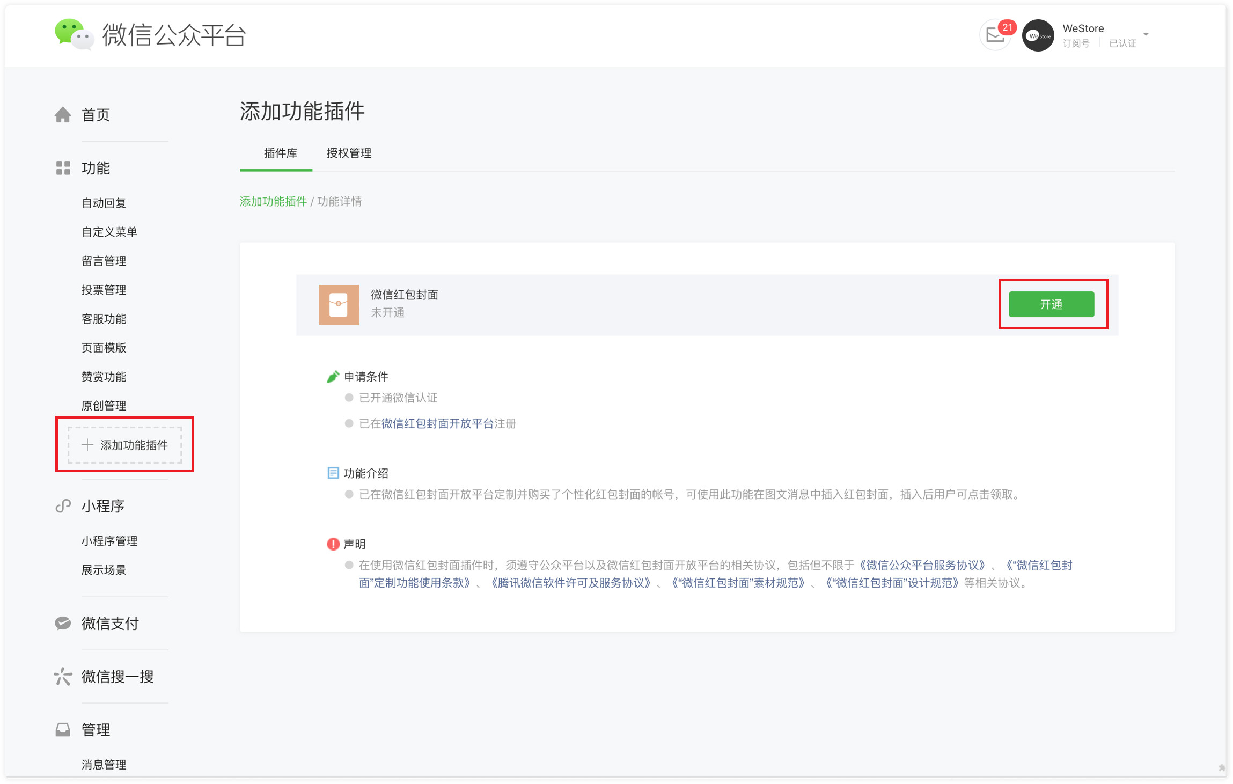This screenshot has height=784, width=1233.
Task: Click the 添加功能插件 dashed sidebar button
Action: click(124, 445)
